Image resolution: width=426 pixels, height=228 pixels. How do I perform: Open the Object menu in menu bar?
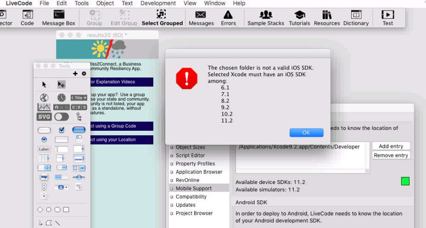click(x=105, y=3)
